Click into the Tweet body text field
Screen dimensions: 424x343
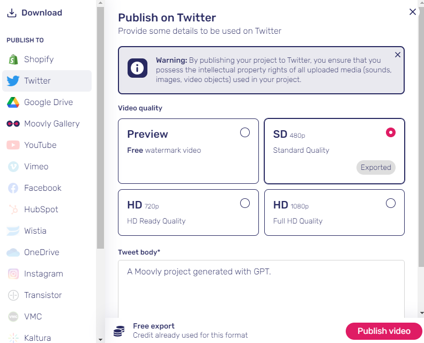[261, 289]
